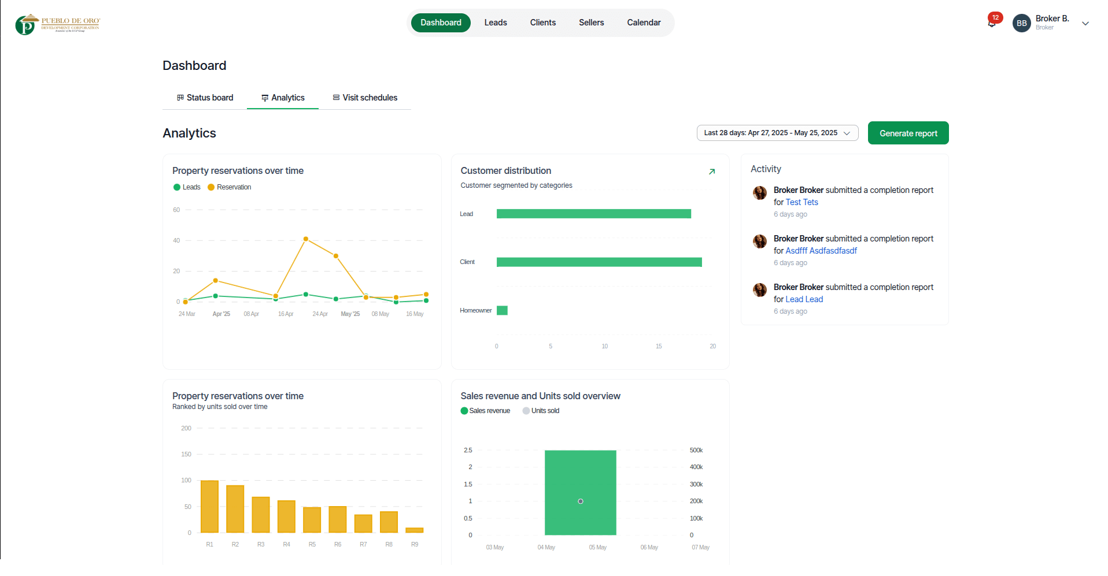Open the notifications bell with 12 badge
Image resolution: width=1108 pixels, height=576 pixels.
point(992,23)
